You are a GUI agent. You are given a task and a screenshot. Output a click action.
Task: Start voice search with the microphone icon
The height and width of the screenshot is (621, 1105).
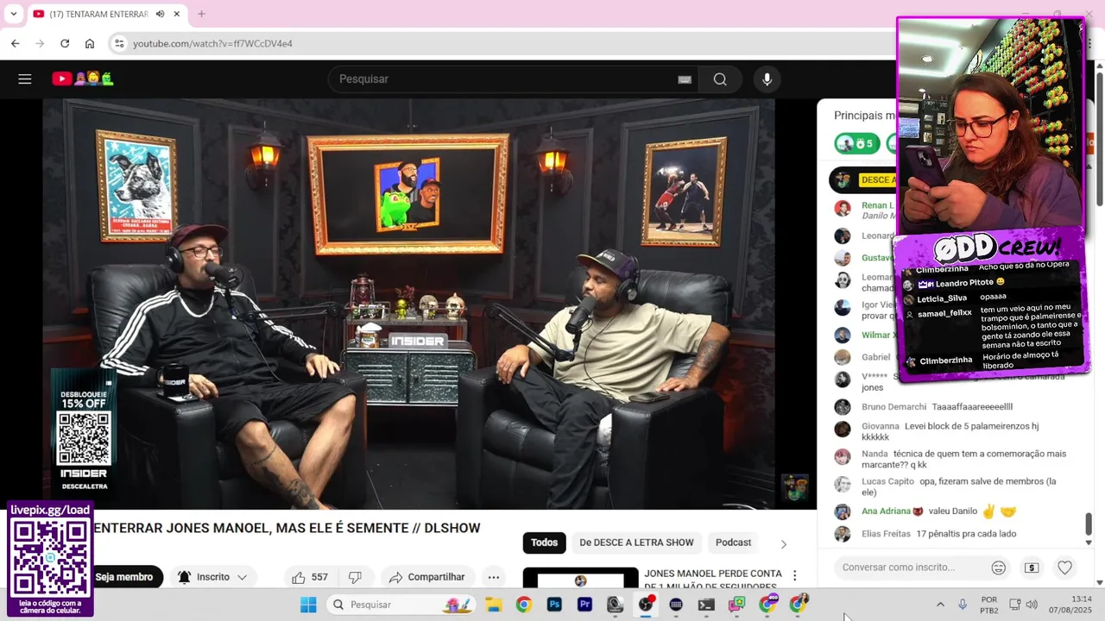[x=767, y=79]
